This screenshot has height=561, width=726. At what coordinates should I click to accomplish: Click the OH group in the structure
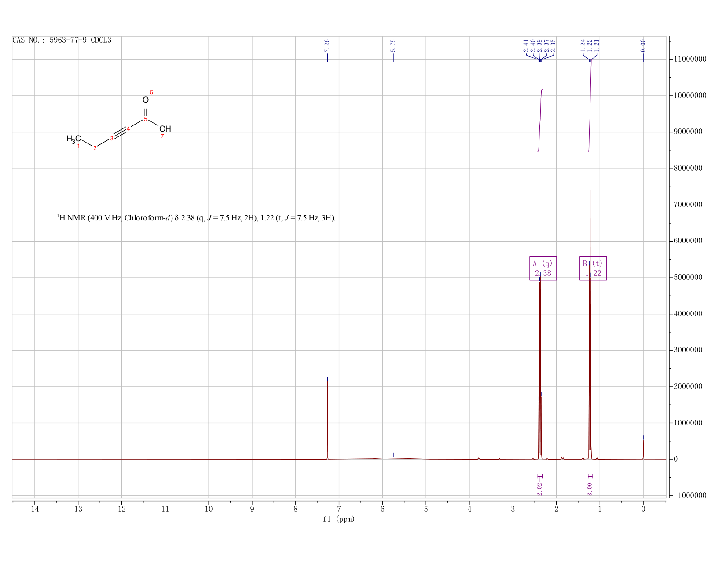pyautogui.click(x=165, y=129)
